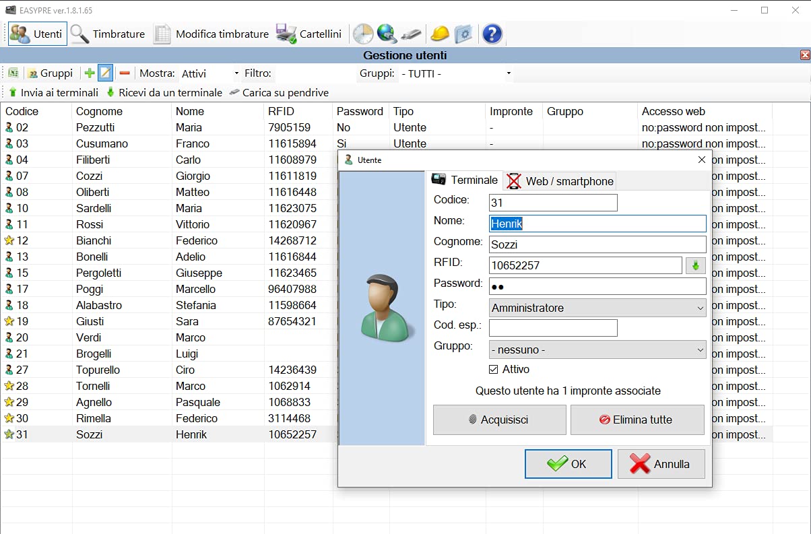The image size is (811, 534).
Task: Click the Filtro input field
Action: coord(313,73)
